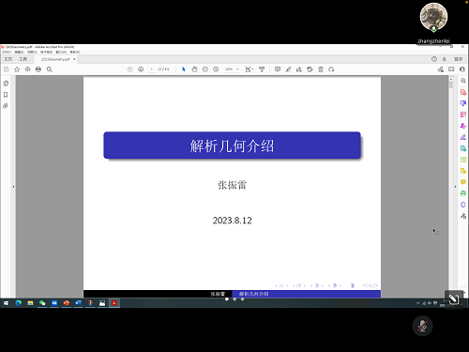
Task: Open the bookmarks panel in left sidebar
Action: [x=6, y=95]
